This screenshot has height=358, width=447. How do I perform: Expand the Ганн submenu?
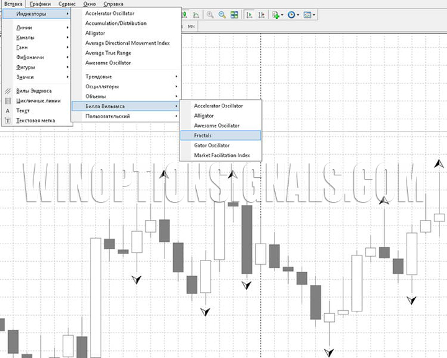37,47
